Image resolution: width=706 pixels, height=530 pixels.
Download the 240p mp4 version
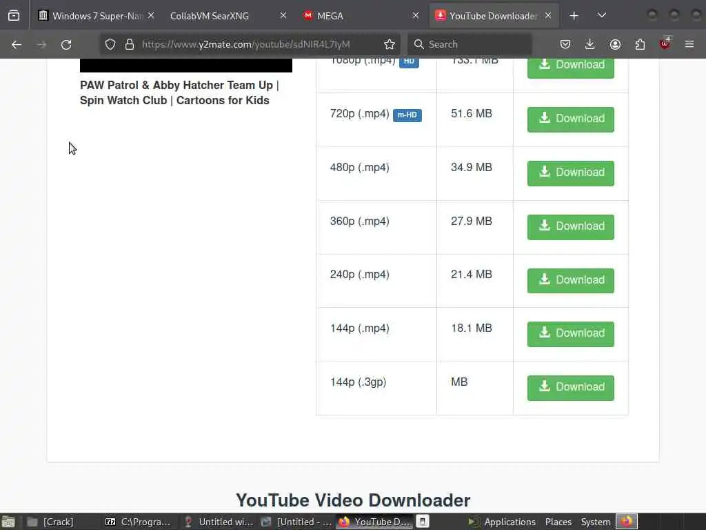pos(570,280)
